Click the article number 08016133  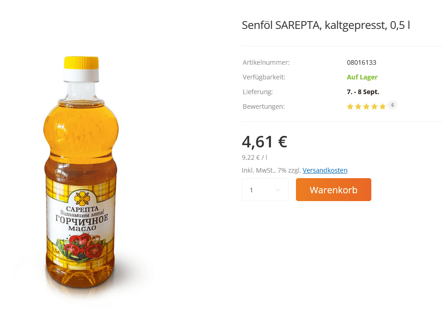(x=361, y=62)
